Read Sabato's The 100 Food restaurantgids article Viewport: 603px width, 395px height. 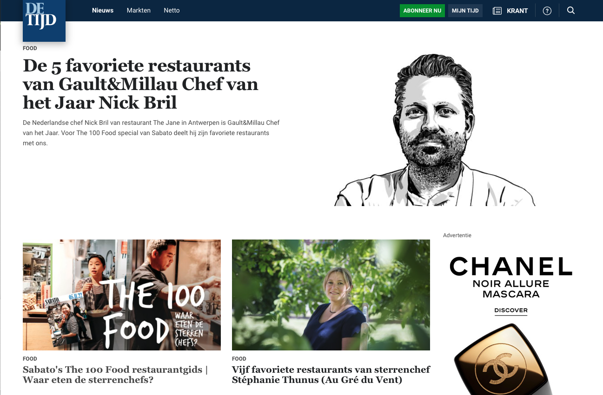point(115,375)
